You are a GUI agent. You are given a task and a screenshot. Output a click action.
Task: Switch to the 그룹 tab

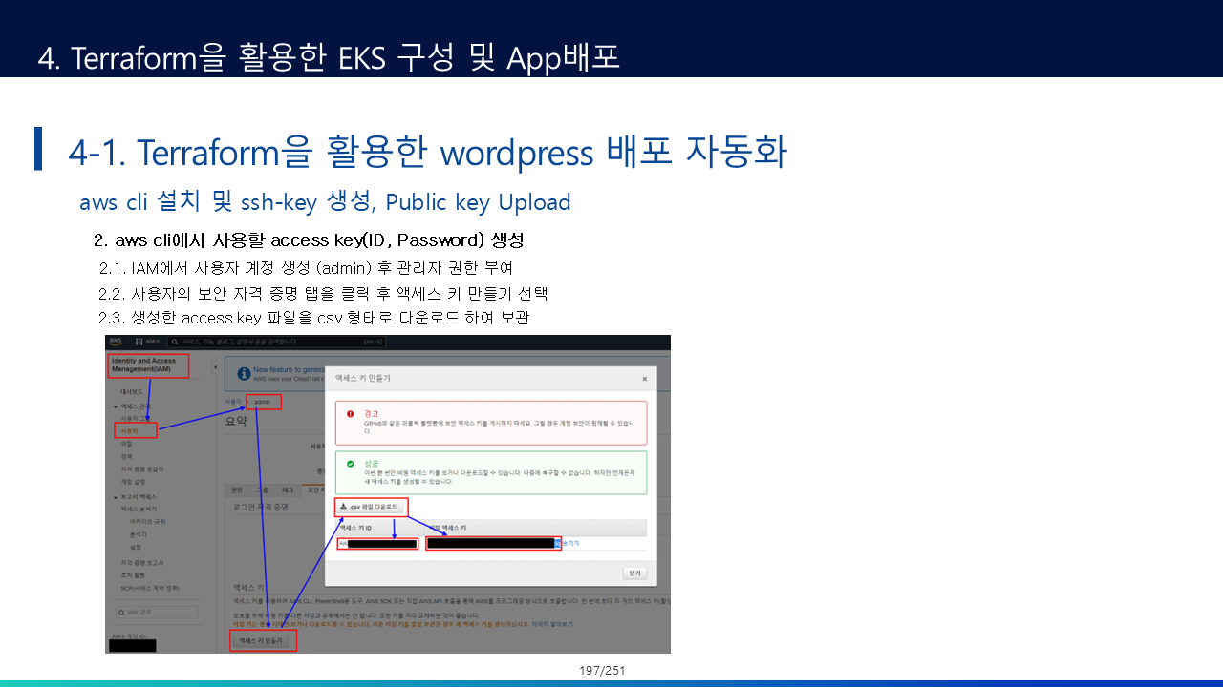pyautogui.click(x=264, y=489)
